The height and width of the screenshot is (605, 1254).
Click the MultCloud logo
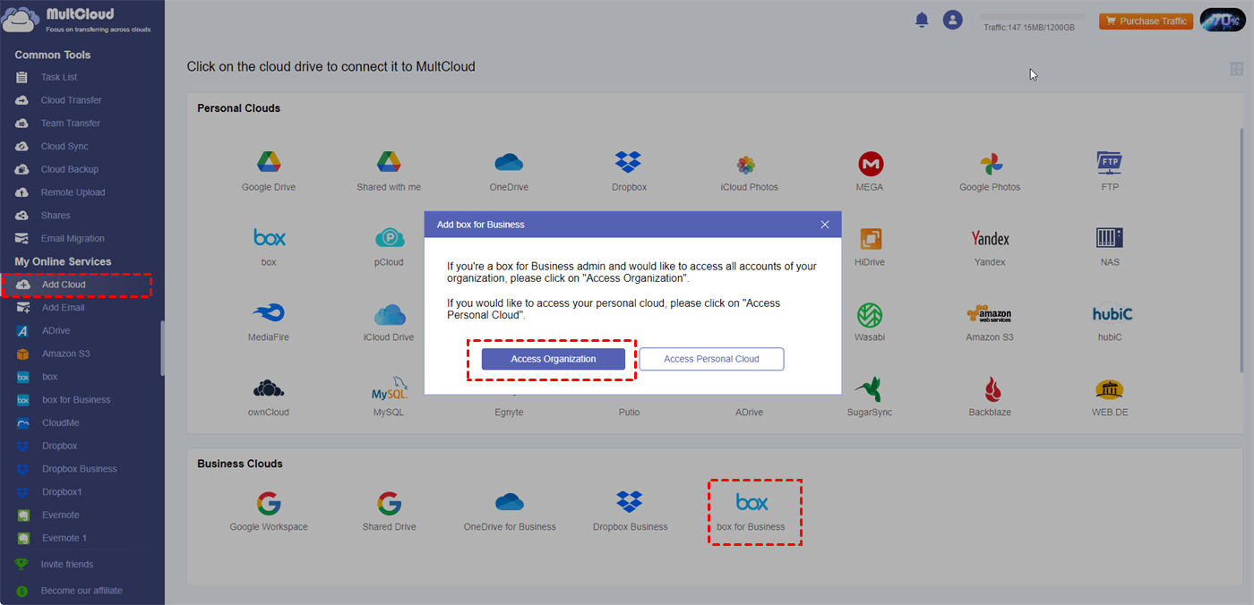[77, 21]
